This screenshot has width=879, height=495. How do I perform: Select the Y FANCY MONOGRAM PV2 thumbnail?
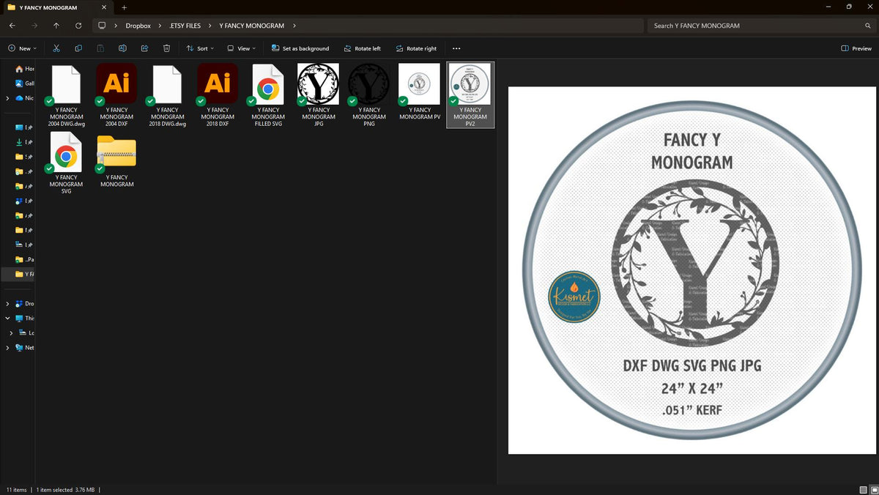click(x=470, y=95)
